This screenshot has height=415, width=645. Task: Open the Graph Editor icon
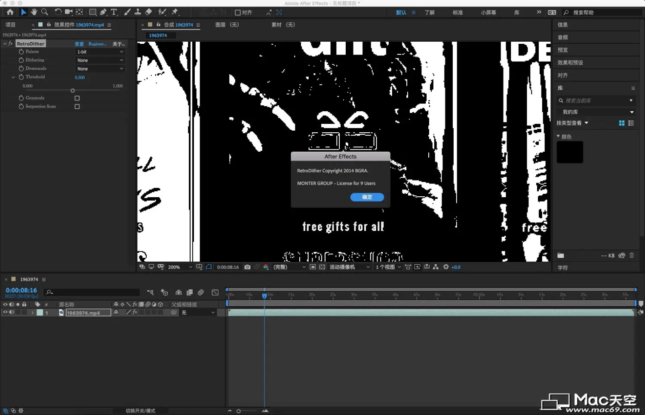tap(215, 293)
